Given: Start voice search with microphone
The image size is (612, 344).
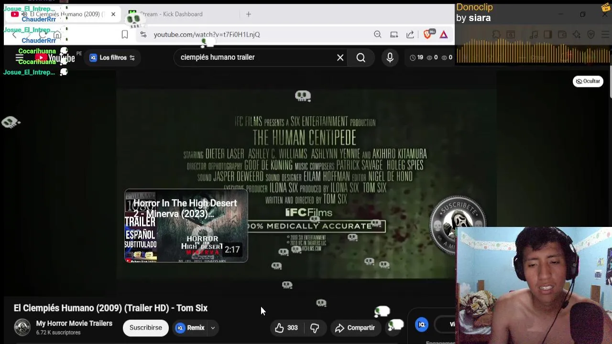Looking at the screenshot, I should point(390,58).
